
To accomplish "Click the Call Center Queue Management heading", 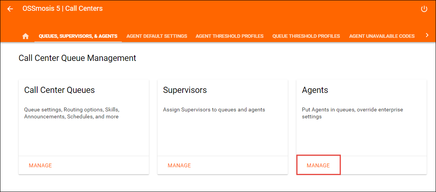I will click(77, 58).
